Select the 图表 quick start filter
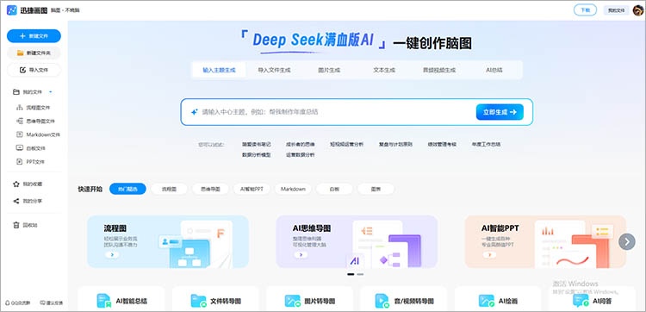646x312 pixels. coord(376,189)
